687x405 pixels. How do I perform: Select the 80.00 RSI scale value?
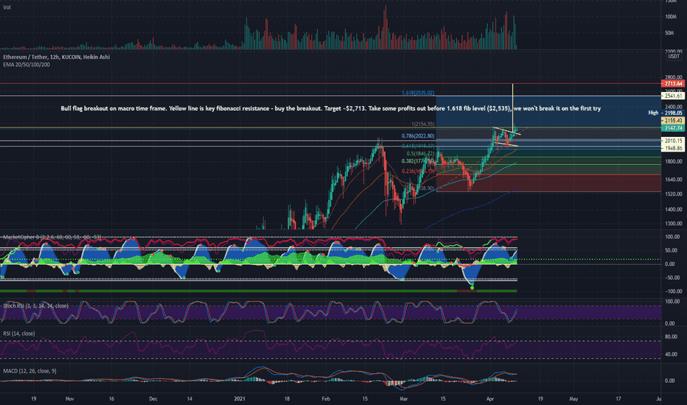(671, 337)
